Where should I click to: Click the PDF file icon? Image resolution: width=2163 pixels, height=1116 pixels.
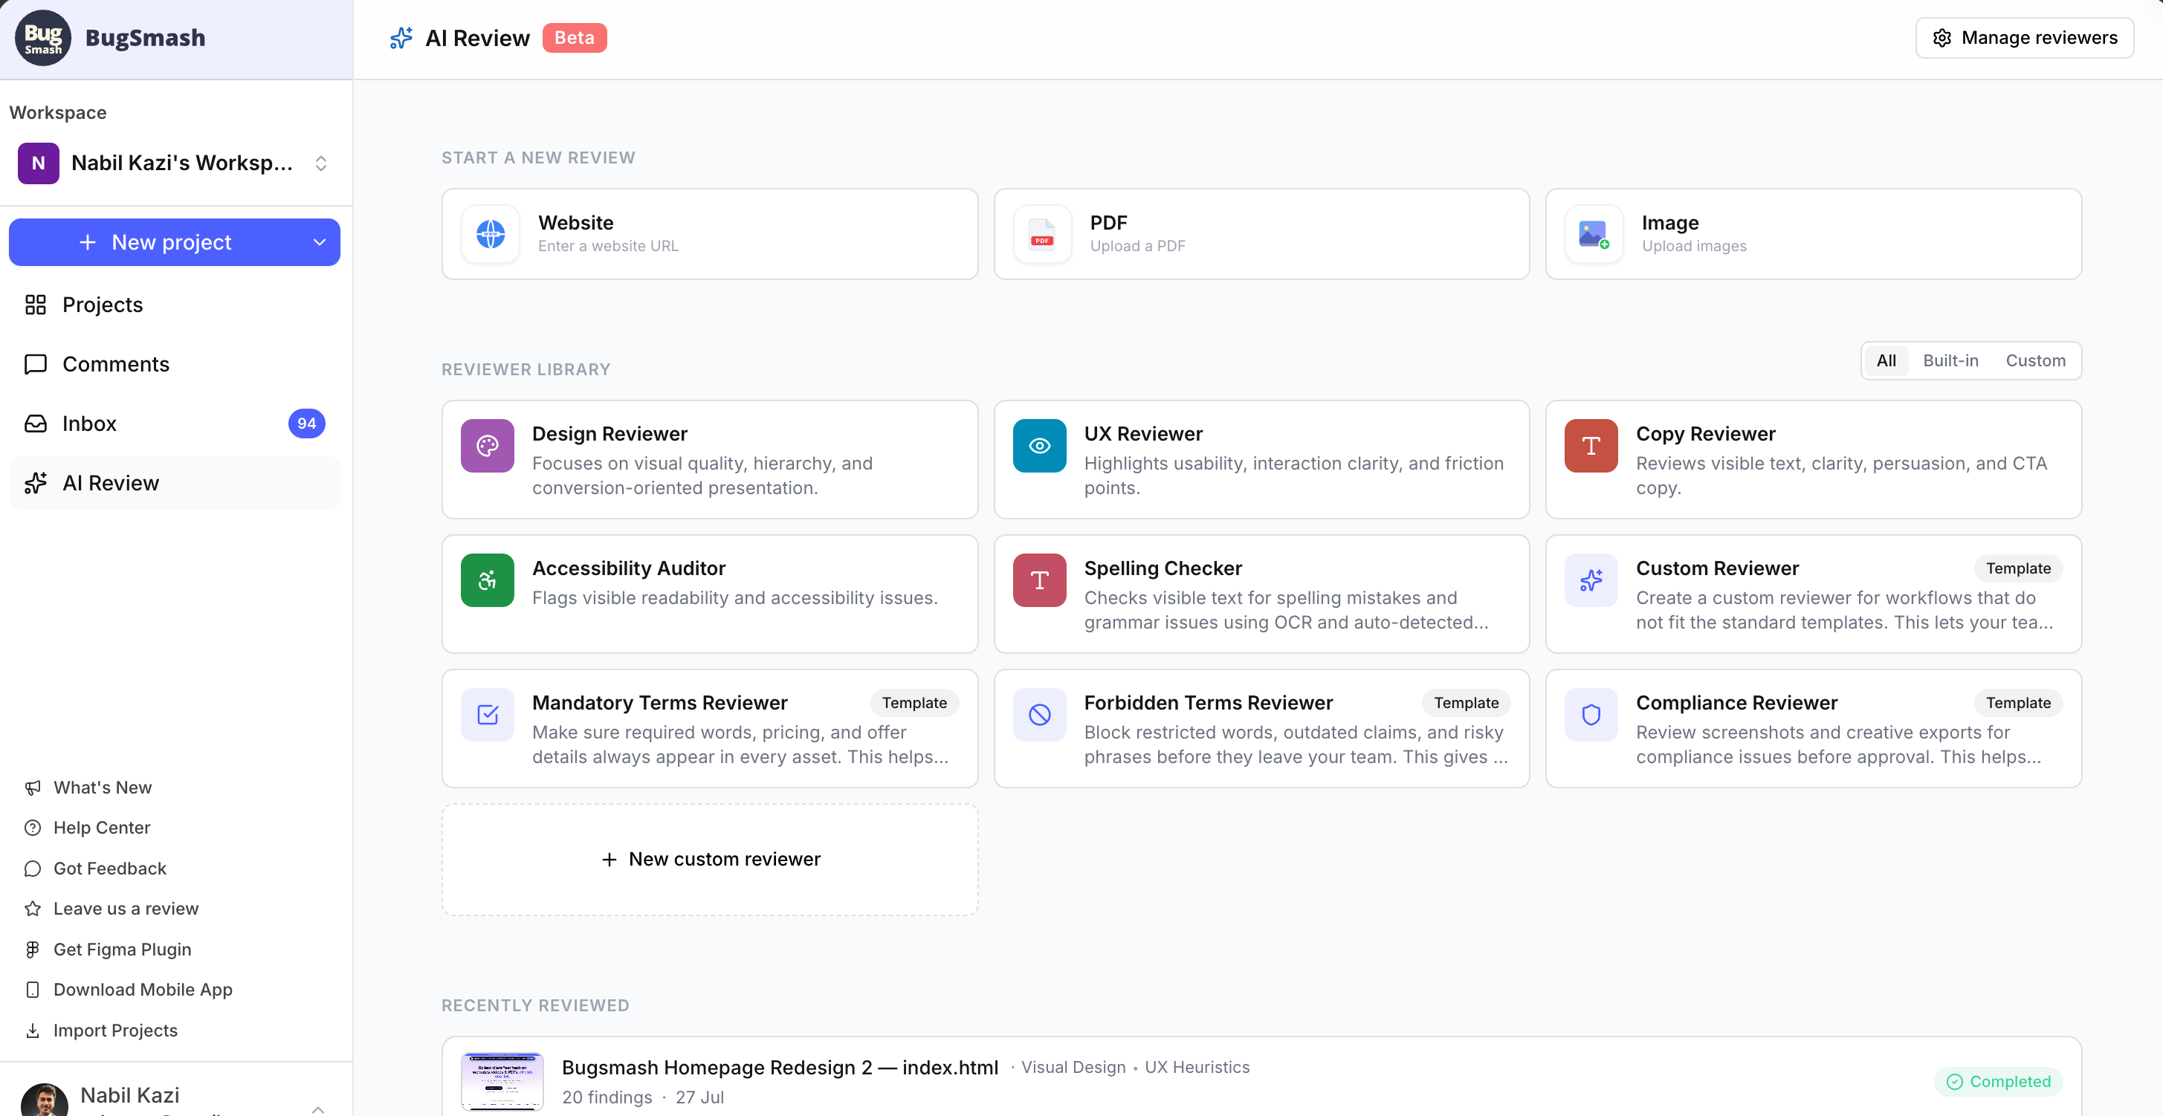tap(1042, 234)
